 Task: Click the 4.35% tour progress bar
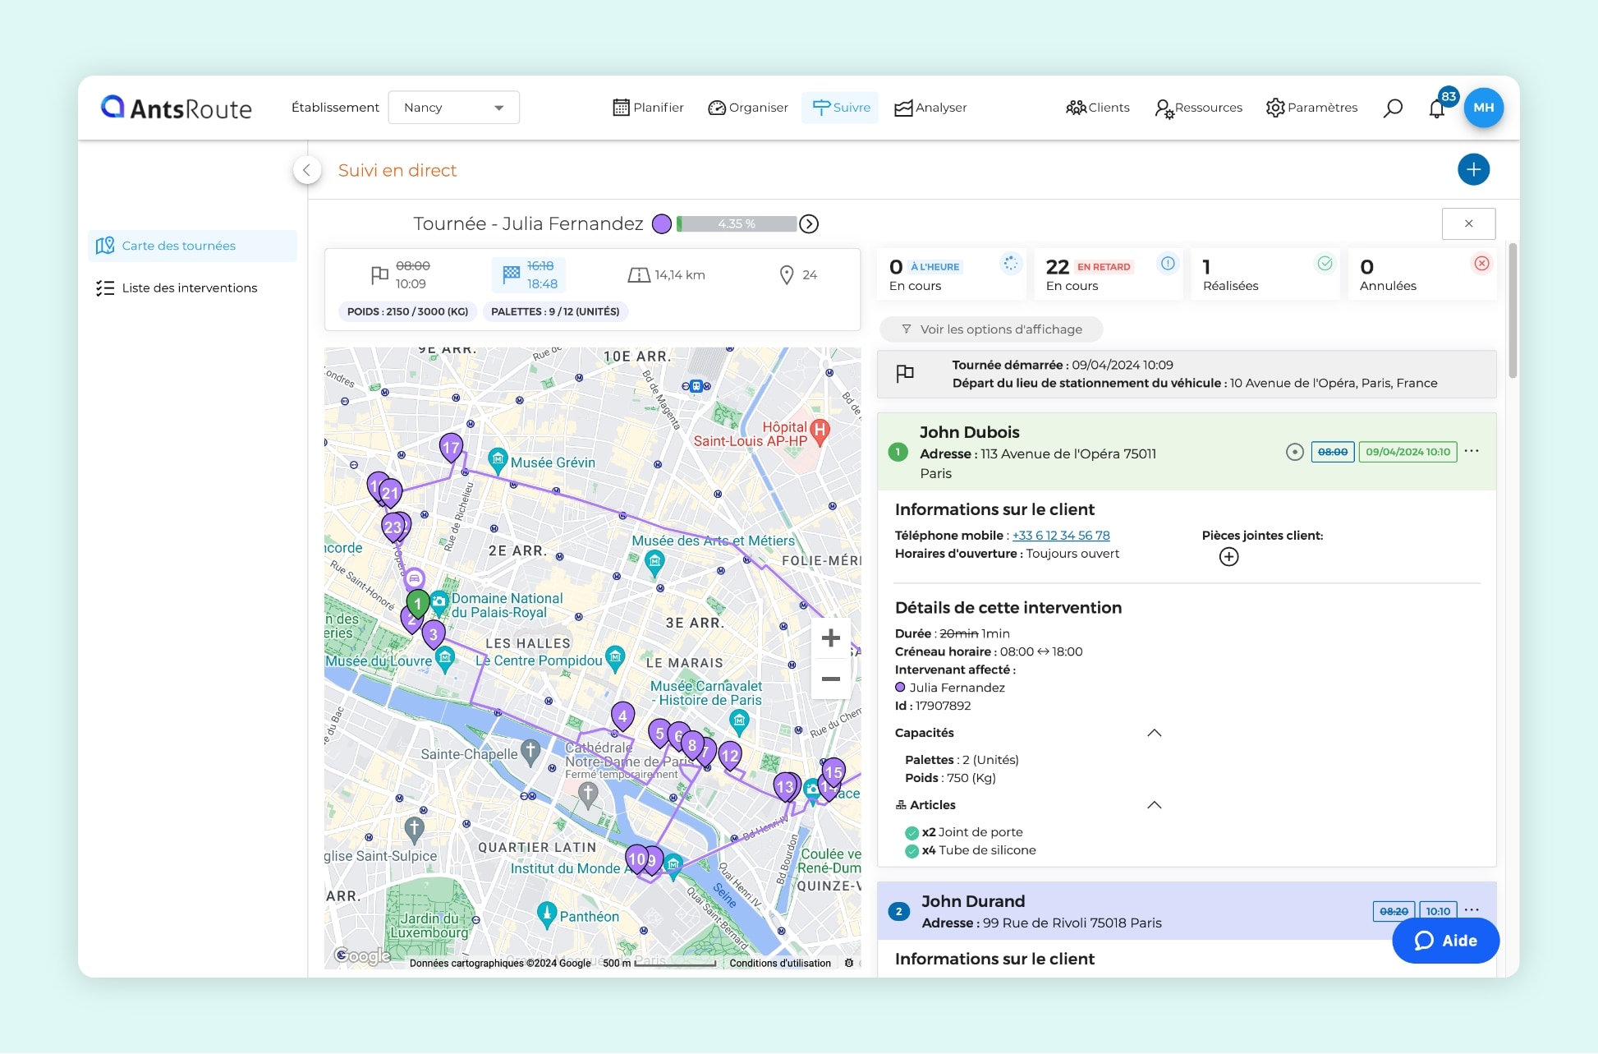(737, 223)
